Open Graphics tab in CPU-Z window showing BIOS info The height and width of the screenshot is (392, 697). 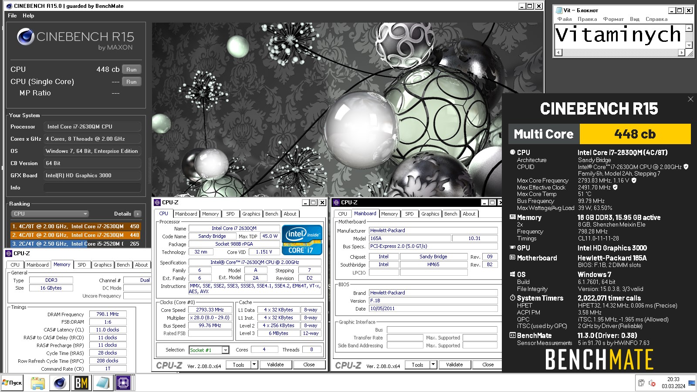pyautogui.click(x=430, y=214)
